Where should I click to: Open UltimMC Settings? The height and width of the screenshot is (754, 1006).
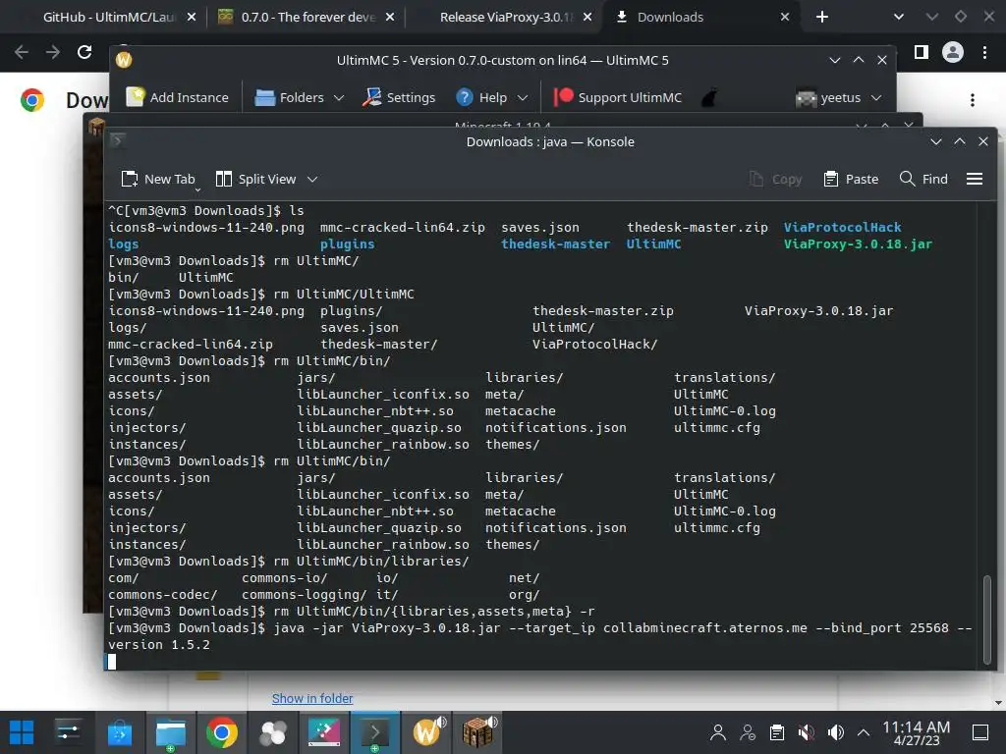coord(399,97)
